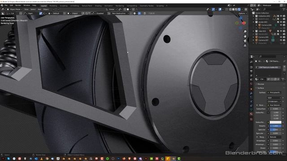Open the viewport View menu
This screenshot has width=287, height=161.
(26, 9)
